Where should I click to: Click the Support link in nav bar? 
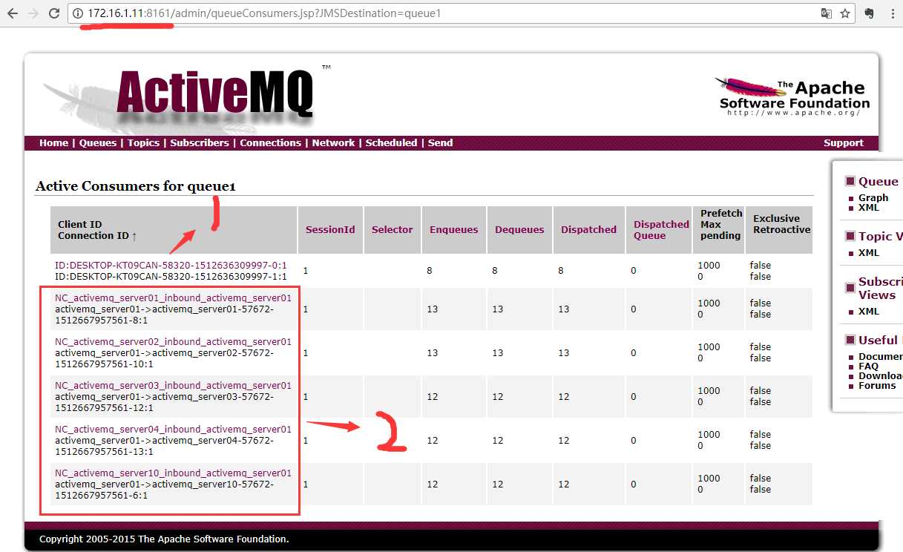pyautogui.click(x=844, y=143)
